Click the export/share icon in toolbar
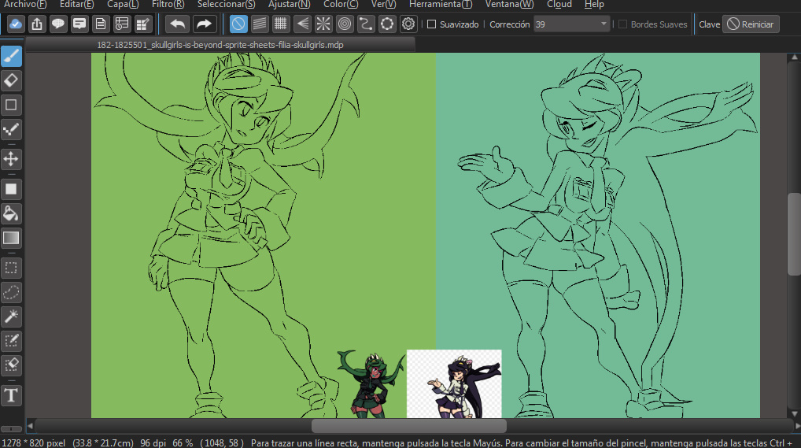The height and width of the screenshot is (448, 801). point(37,24)
